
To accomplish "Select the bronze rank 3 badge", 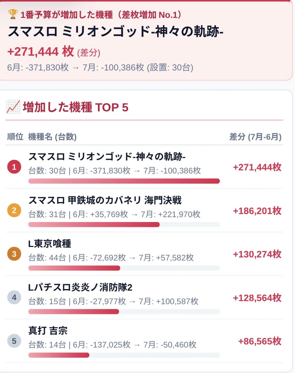I will 14,254.
